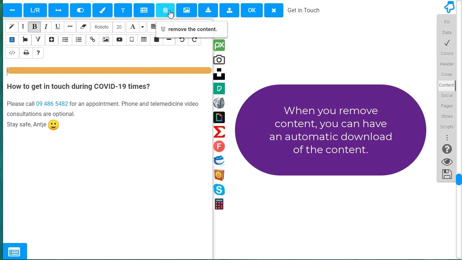Toggle the eye preview icon in the sidebar
462x260 pixels.
click(447, 162)
